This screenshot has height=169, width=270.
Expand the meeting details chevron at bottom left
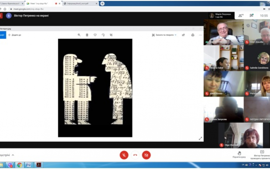click(13, 155)
